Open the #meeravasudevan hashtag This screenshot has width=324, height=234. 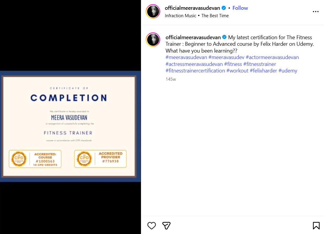[x=186, y=57]
